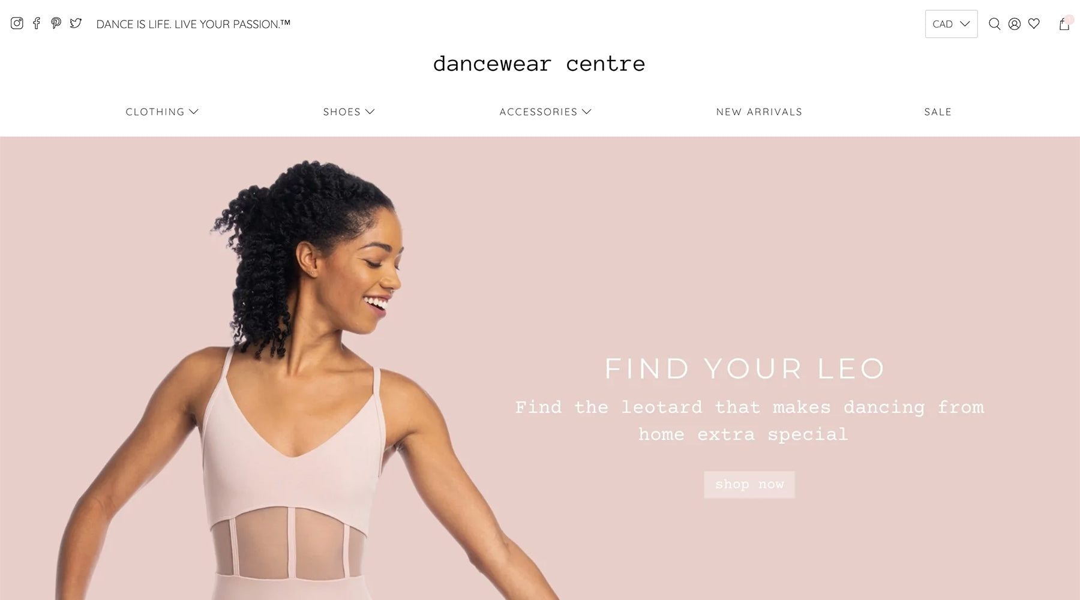Open the Pinterest social link
1080x600 pixels.
[56, 23]
